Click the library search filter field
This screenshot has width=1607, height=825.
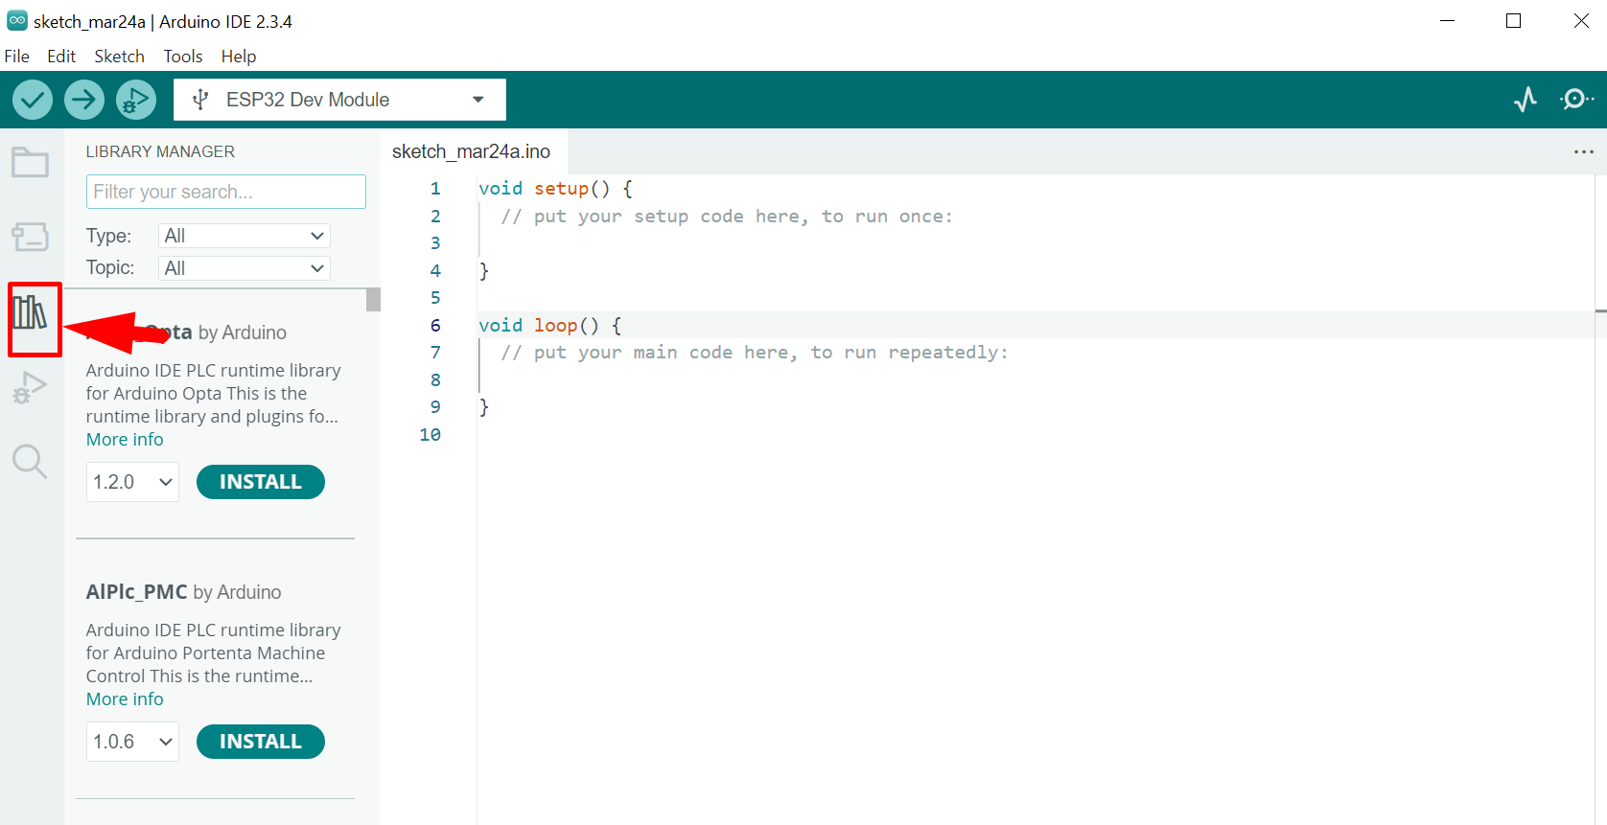click(226, 192)
